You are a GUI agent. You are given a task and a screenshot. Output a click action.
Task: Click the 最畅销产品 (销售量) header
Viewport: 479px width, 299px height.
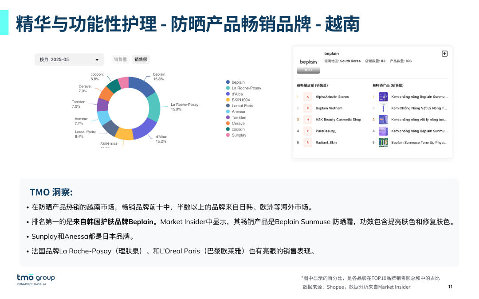(x=388, y=85)
